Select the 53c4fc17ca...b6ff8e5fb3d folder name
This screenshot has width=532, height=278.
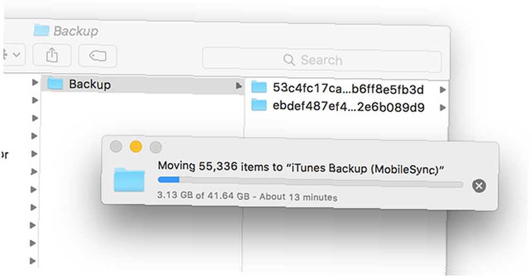(x=348, y=89)
